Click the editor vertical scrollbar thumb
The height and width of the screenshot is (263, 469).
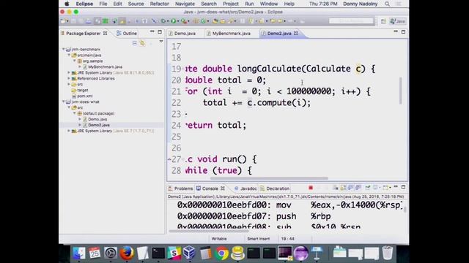pos(401,91)
